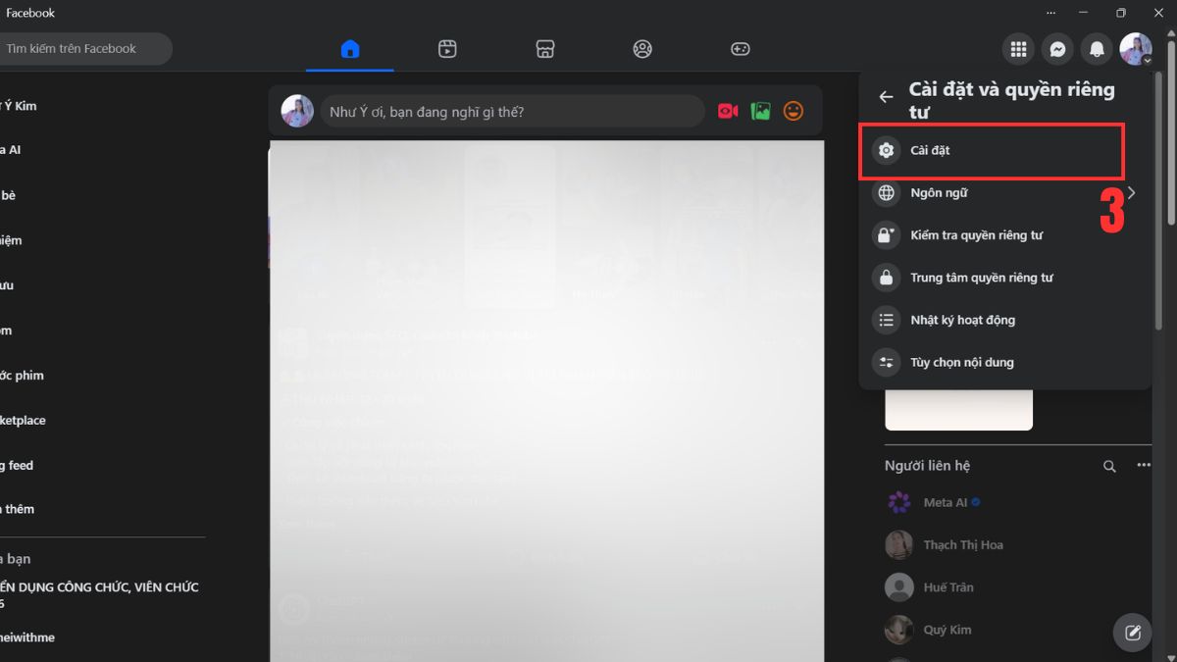Click the Tìm kiếm trên Facebook search box
Screen dimensions: 1177x662
[84, 49]
